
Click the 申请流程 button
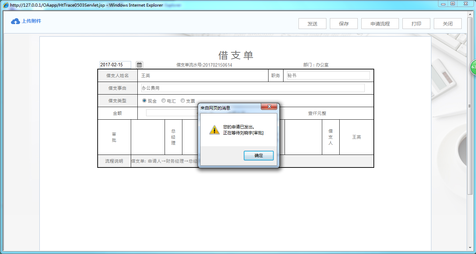click(380, 23)
